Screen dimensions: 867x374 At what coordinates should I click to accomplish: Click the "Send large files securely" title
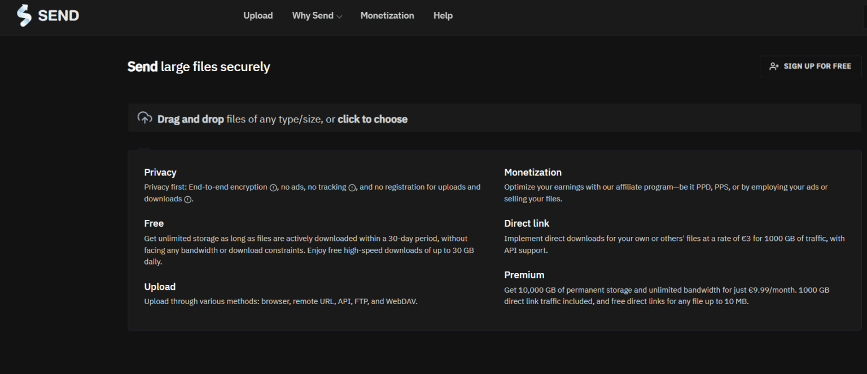pos(199,67)
